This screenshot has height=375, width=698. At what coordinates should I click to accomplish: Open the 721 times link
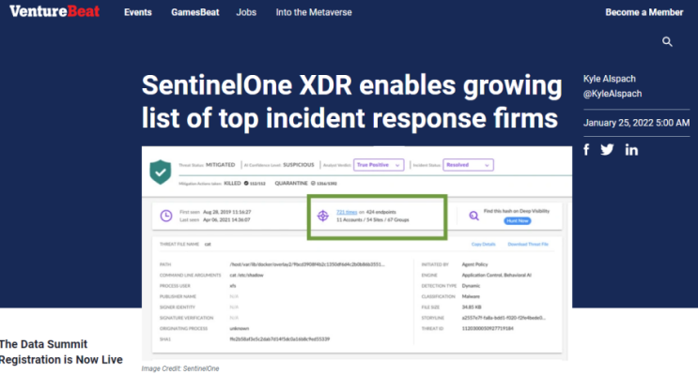(347, 212)
